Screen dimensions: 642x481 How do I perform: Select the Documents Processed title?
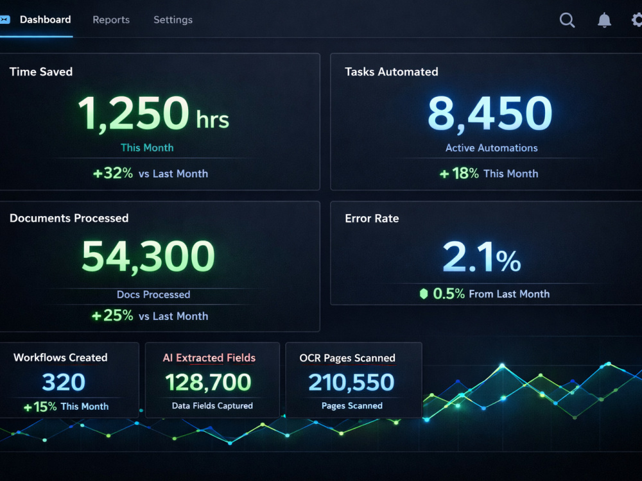[69, 218]
